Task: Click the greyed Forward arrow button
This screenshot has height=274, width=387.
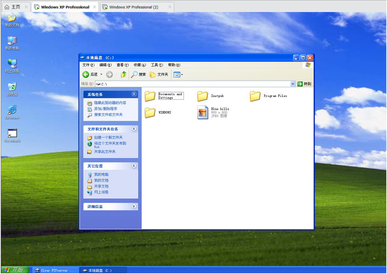Action: (x=109, y=74)
